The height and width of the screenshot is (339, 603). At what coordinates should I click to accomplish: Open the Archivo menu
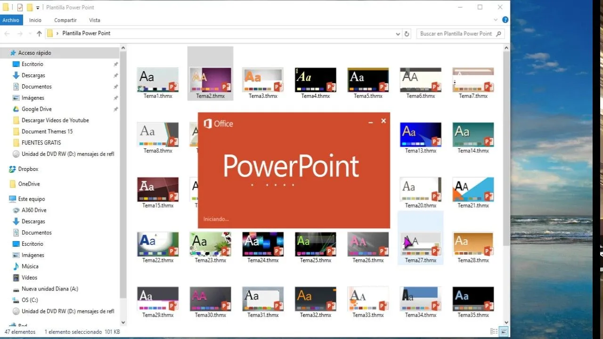point(11,20)
